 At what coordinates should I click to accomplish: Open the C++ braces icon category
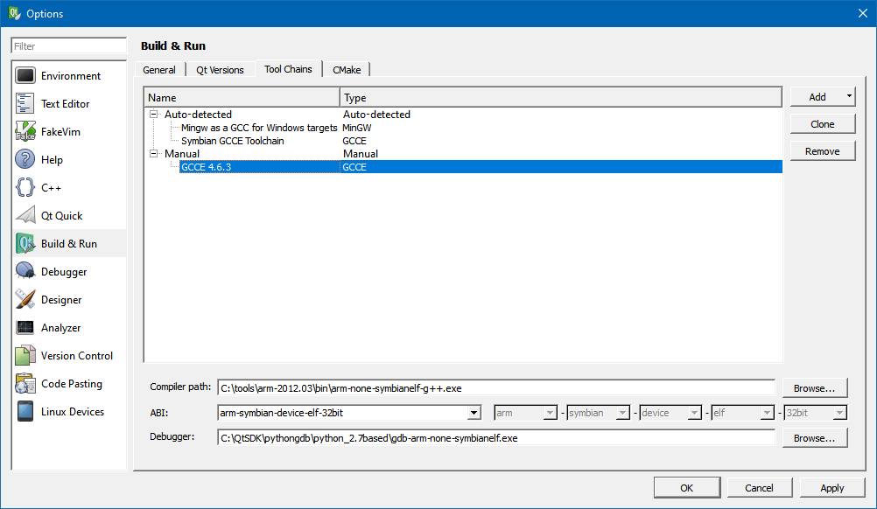25,188
